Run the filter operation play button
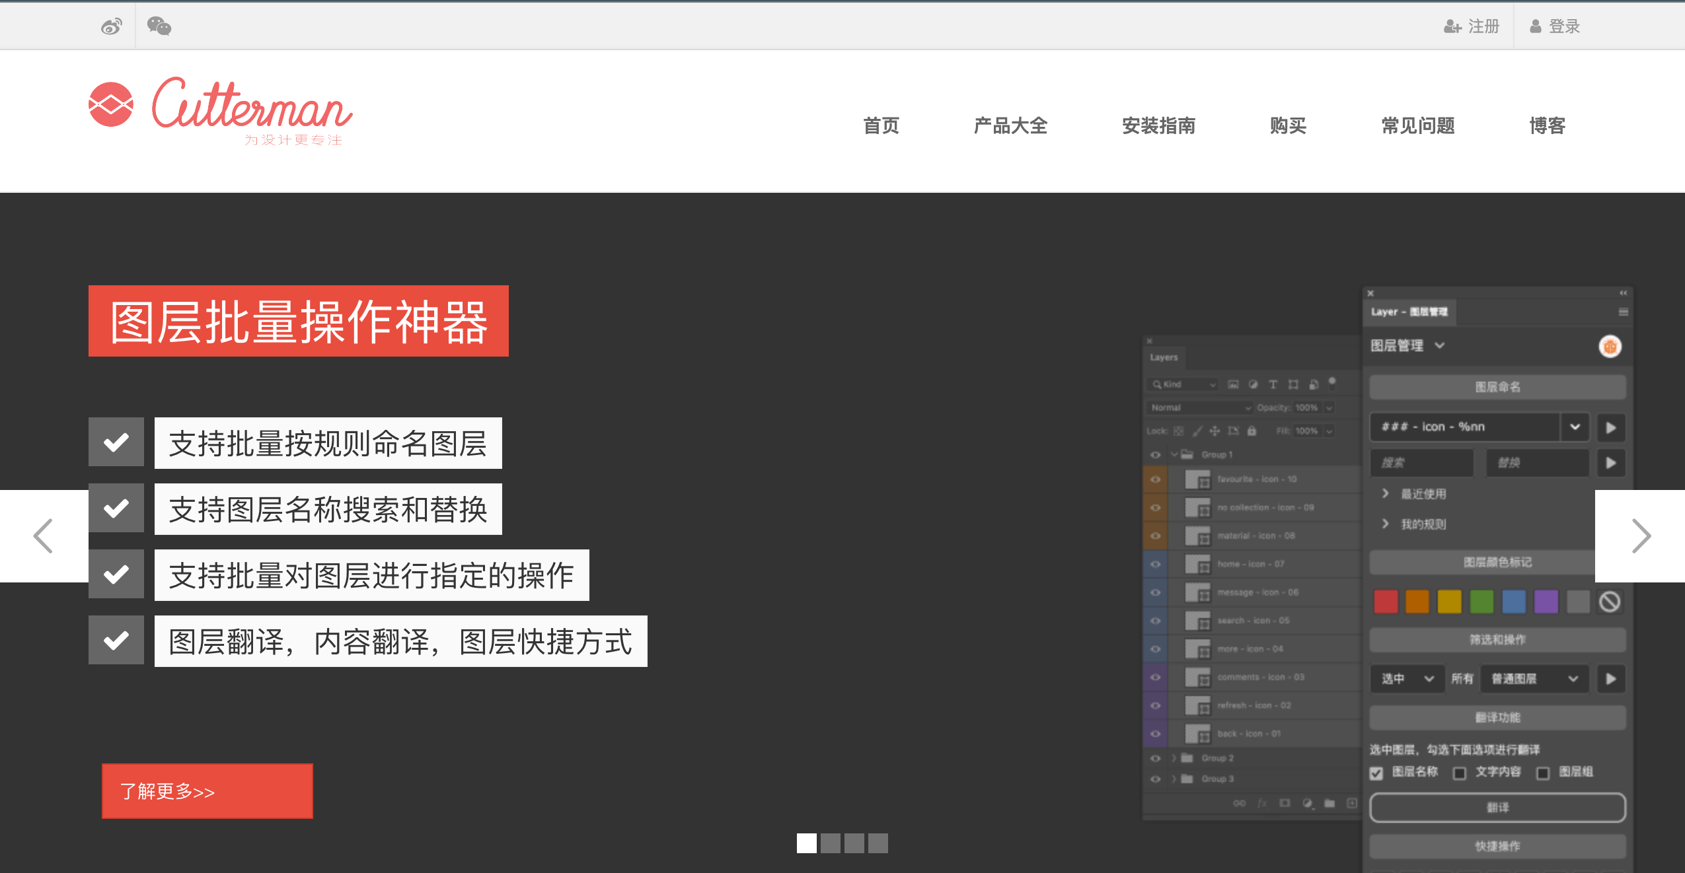Image resolution: width=1685 pixels, height=873 pixels. tap(1611, 678)
